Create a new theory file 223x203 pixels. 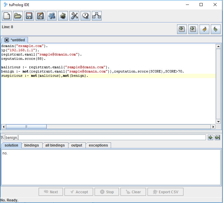7,16
